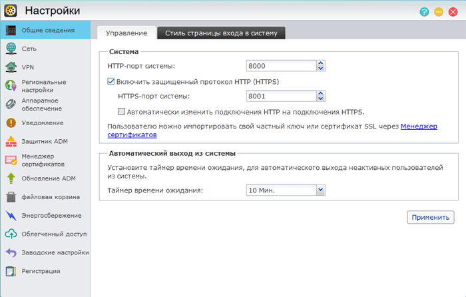Open Региональные настройки globe icon
Screen dimensions: 466x297
(x=11, y=85)
